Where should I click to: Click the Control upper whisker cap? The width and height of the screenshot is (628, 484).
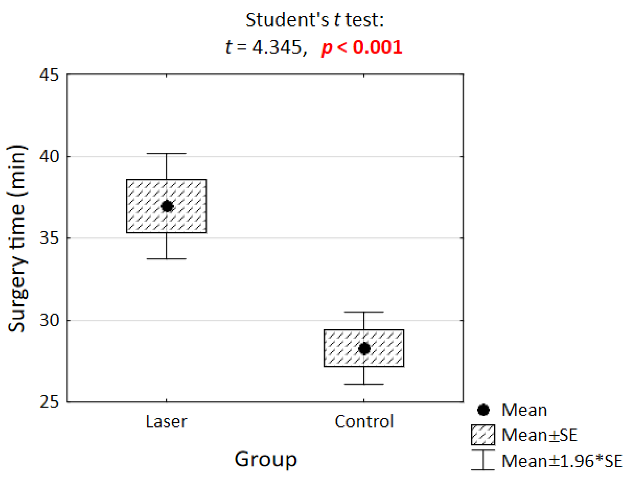(x=364, y=312)
